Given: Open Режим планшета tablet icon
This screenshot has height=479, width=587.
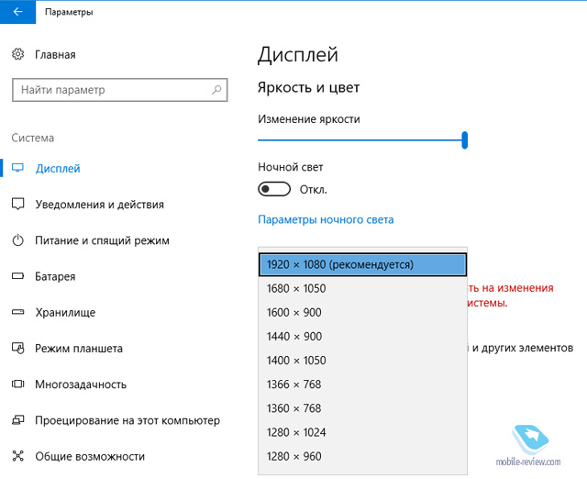Looking at the screenshot, I should (x=17, y=348).
